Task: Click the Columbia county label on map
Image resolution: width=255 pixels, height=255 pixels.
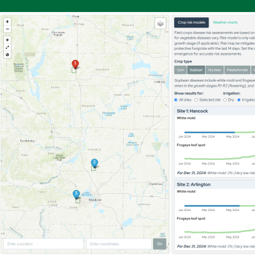Action: pos(94,150)
